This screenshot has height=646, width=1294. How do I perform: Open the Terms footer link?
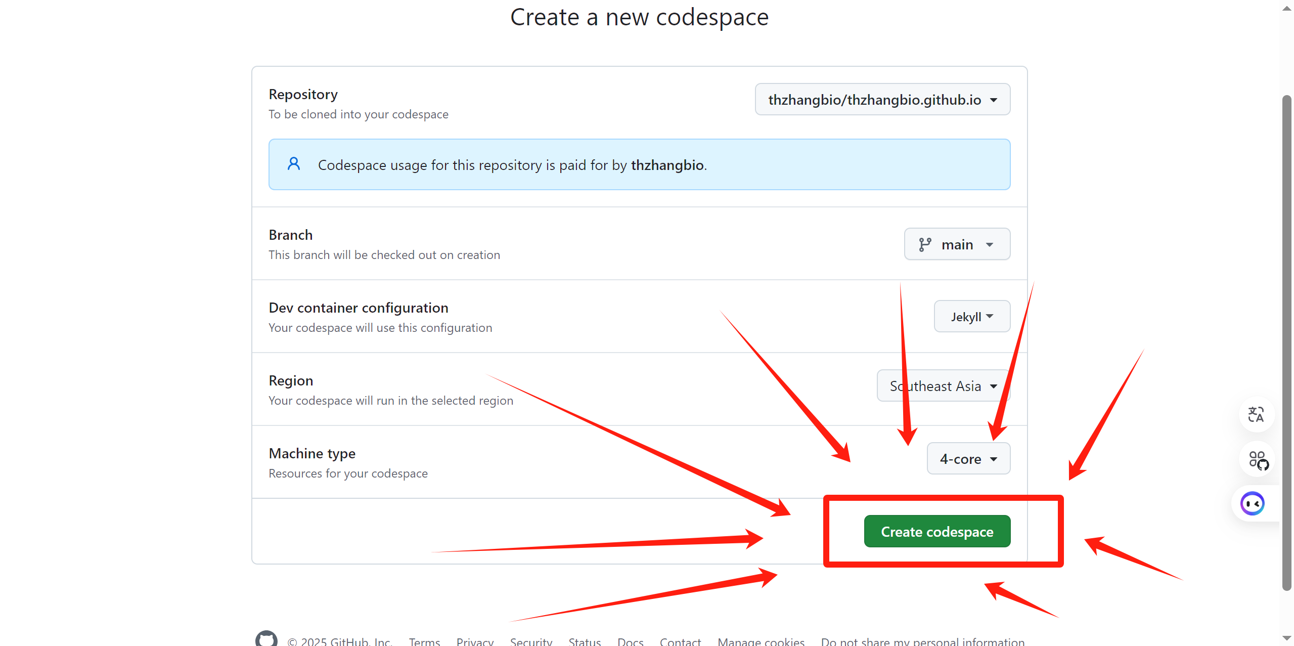(x=424, y=641)
